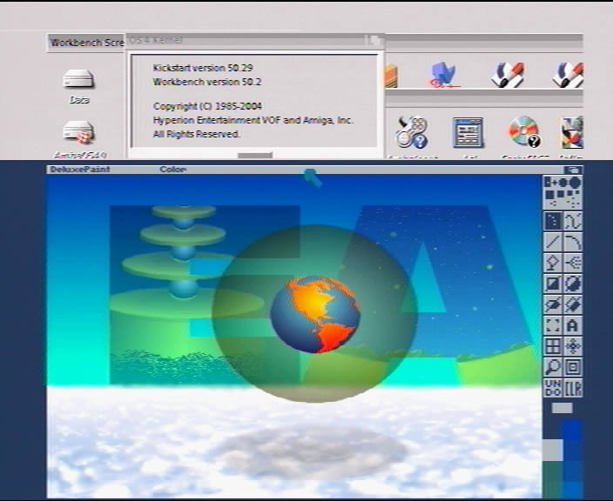This screenshot has height=501, width=613.
Task: Click the zoom tool in DeluxePaint
Action: (573, 367)
